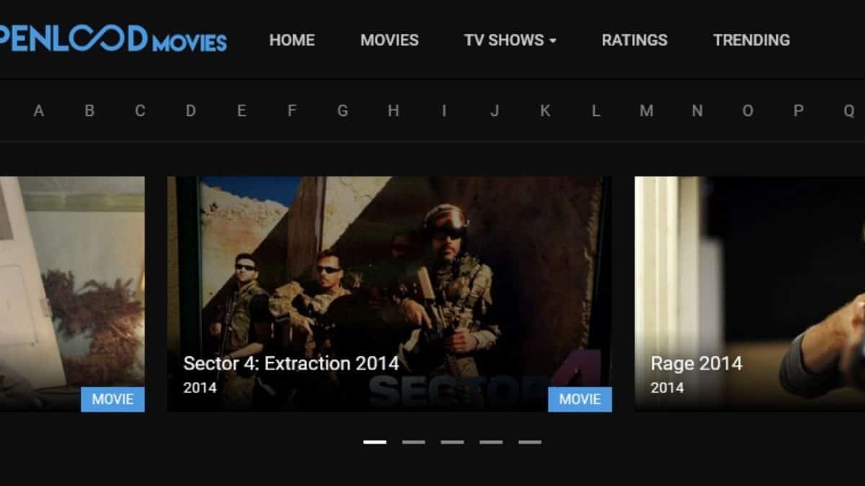Filter titles by letter A
The height and width of the screenshot is (486, 865).
pos(39,111)
